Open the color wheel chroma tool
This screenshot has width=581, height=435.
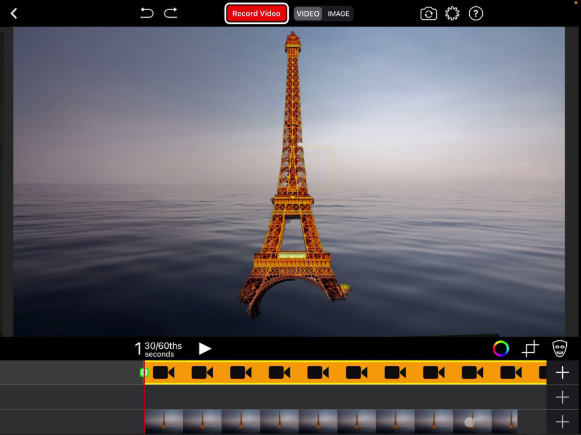click(x=501, y=349)
